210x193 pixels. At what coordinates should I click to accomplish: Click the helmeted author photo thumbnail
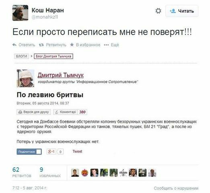[25, 78]
